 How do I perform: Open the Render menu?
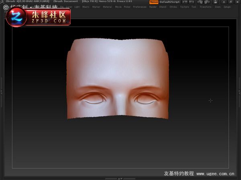click(153, 7)
